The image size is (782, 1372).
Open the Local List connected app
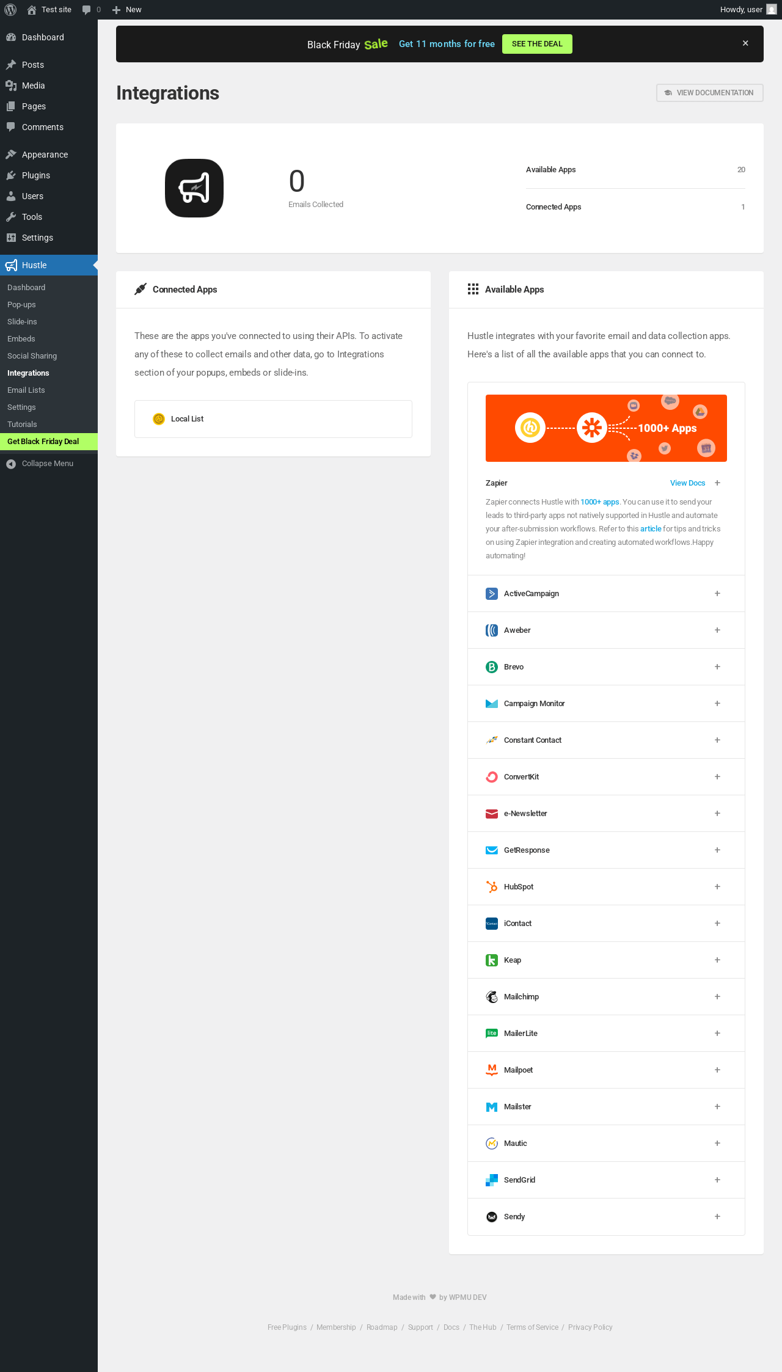point(273,419)
